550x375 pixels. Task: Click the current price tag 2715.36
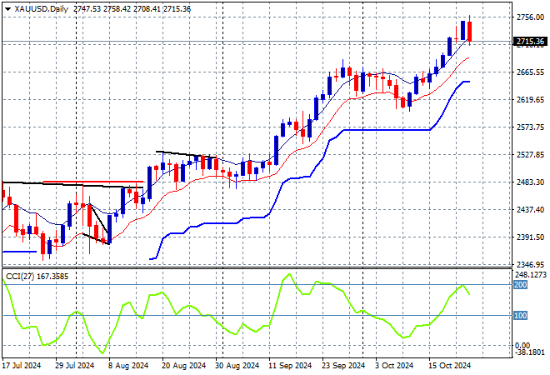(x=530, y=41)
